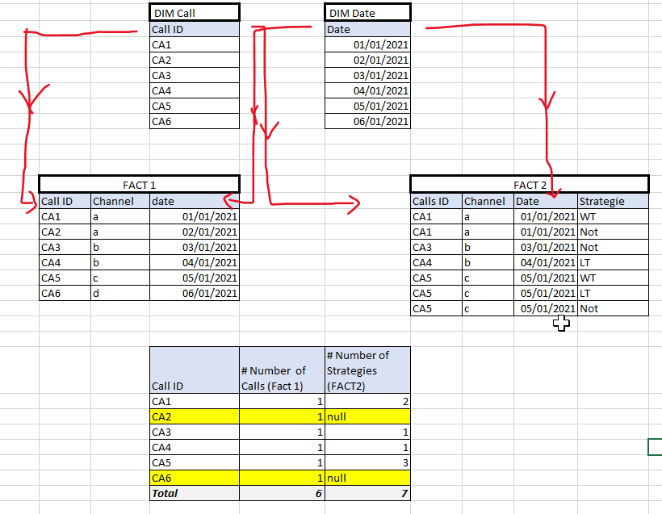
Task: Select channel d in the FACT 1 CA6 row
Action: pyautogui.click(x=120, y=293)
